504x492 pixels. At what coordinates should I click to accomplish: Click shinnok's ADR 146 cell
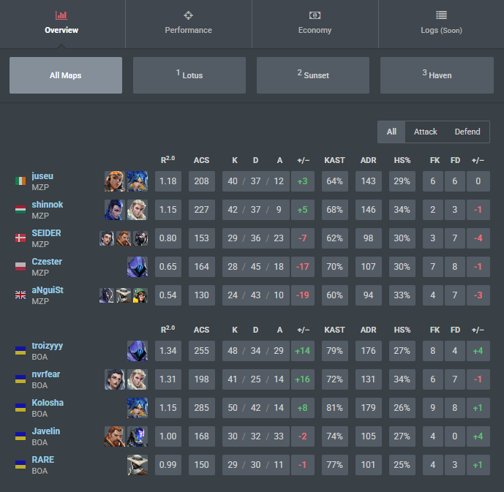tap(369, 210)
